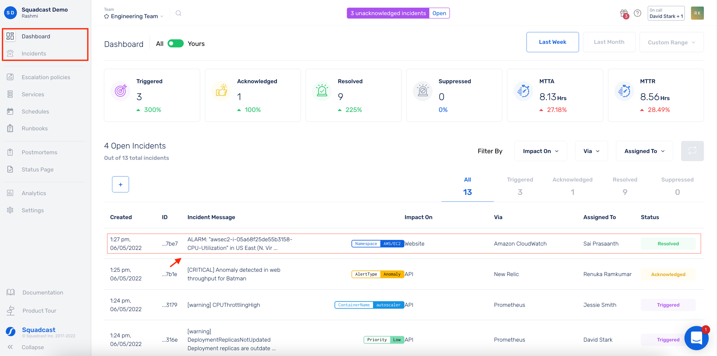Screen dimensions: 717x356
Task: Select the Resolved incidents tab
Action: point(625,186)
